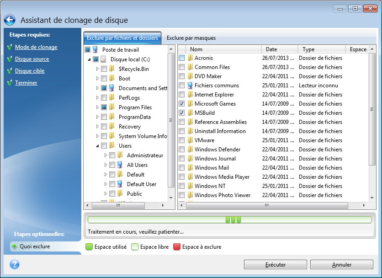Click the blue back arrow icon
382x278 pixels.
point(10,20)
